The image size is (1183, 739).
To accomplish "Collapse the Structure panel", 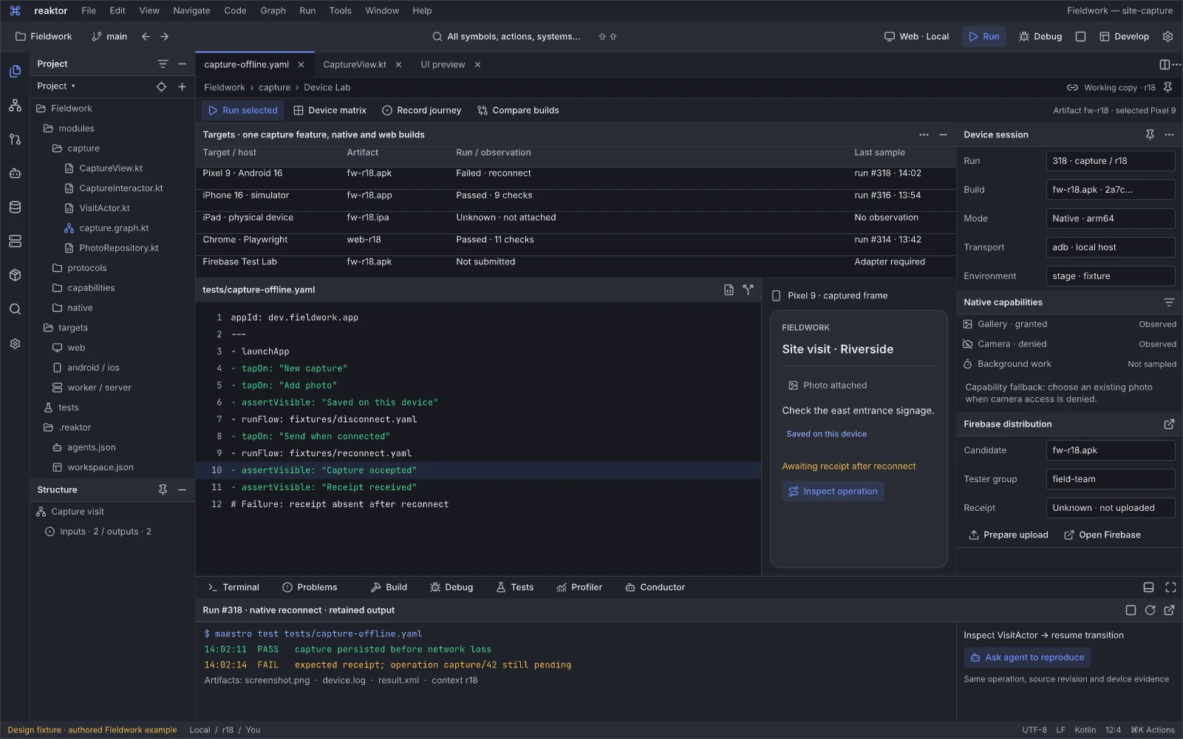I will coord(182,489).
